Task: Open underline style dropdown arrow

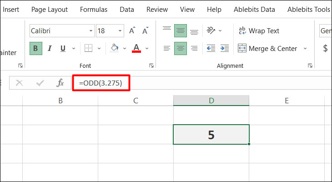Action: tap(74, 49)
